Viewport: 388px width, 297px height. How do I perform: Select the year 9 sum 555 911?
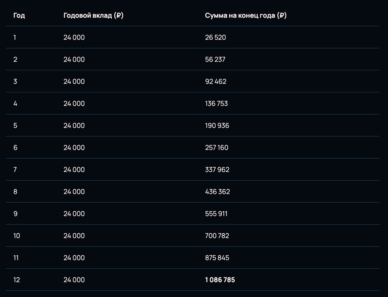[216, 214]
